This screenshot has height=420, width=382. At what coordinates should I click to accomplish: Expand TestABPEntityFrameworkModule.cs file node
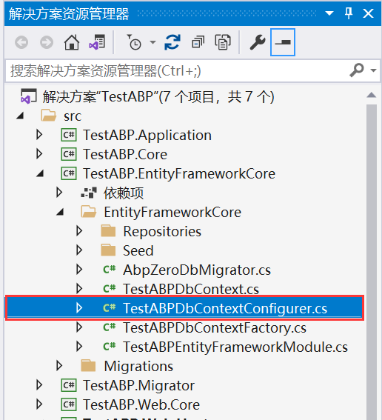[x=79, y=347]
